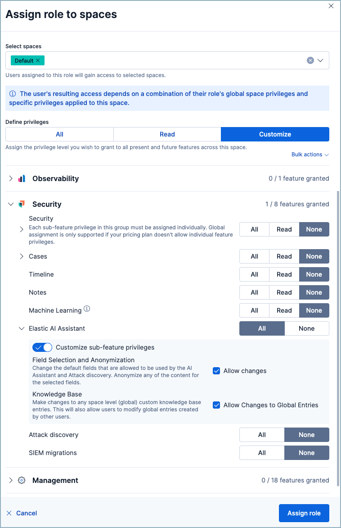Uncheck Allow changes for Field Selection
Image resolution: width=341 pixels, height=528 pixels.
pyautogui.click(x=216, y=370)
